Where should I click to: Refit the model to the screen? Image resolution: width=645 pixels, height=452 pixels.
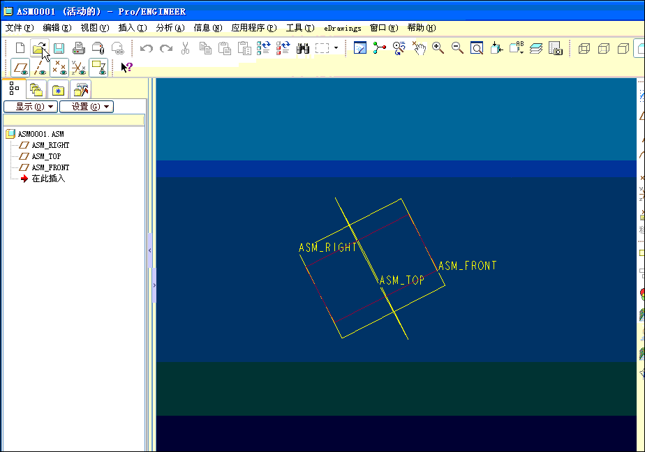point(477,49)
